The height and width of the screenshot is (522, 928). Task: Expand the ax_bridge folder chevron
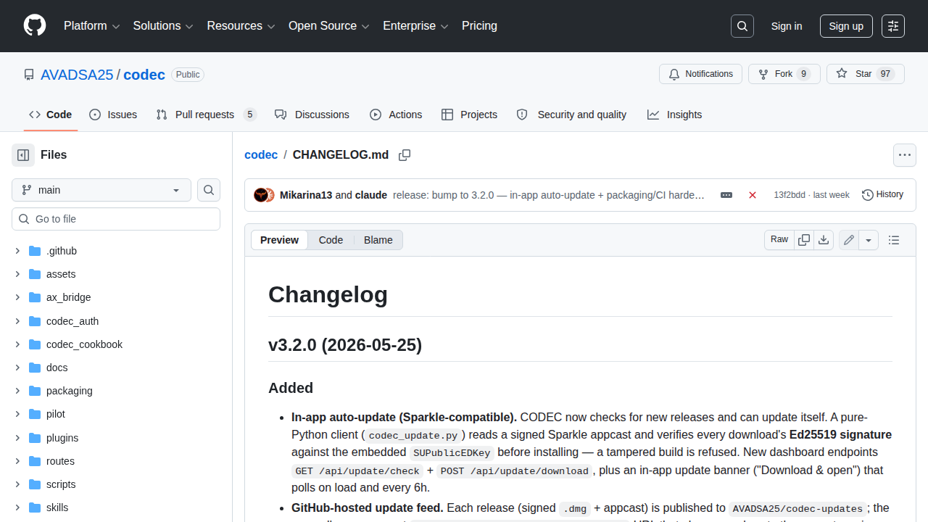(17, 297)
